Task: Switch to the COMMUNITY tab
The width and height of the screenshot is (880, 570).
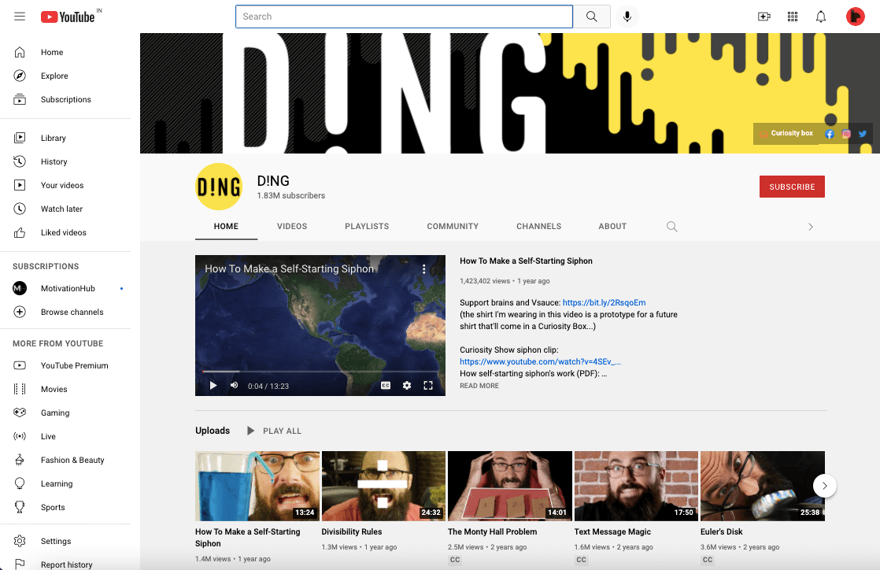Action: (453, 226)
